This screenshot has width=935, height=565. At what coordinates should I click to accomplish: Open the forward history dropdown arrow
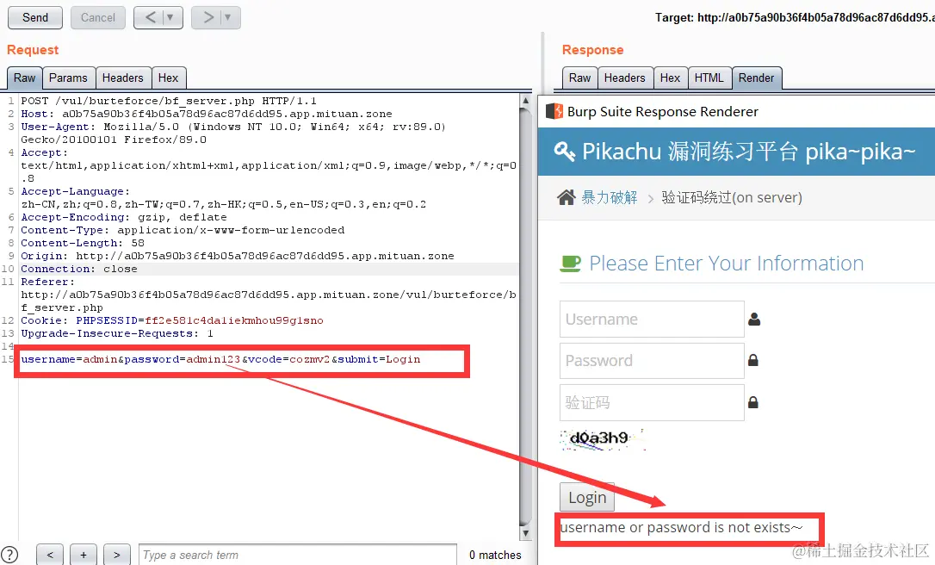coord(228,18)
